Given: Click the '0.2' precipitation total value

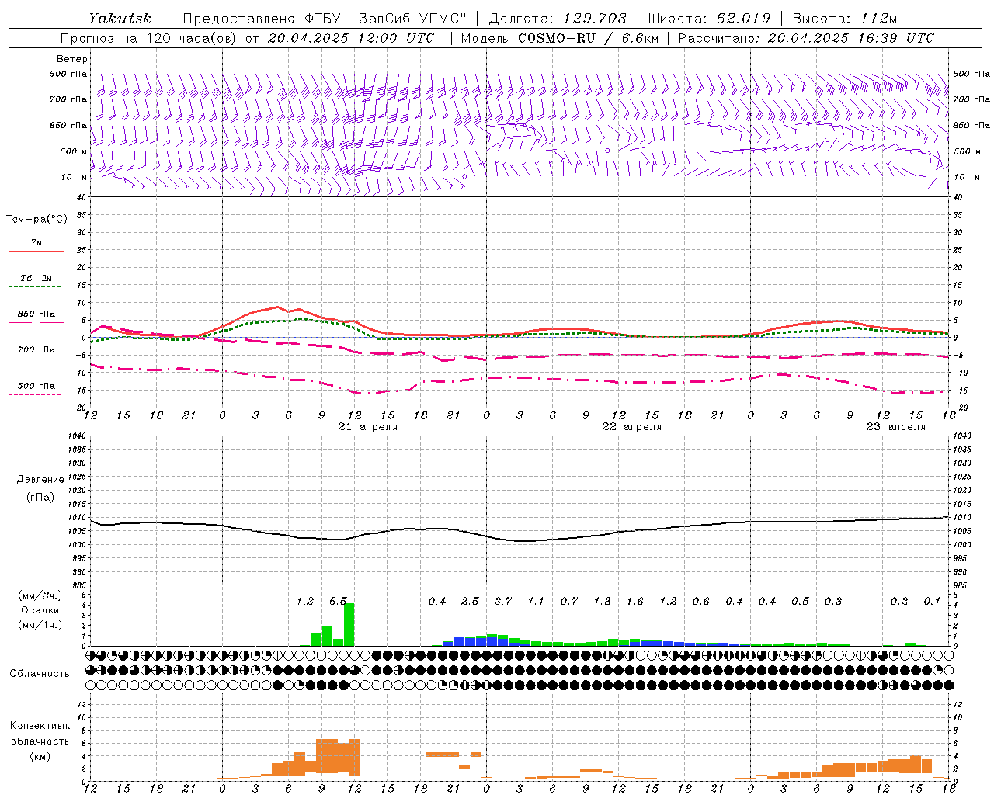Looking at the screenshot, I should coord(899,602).
